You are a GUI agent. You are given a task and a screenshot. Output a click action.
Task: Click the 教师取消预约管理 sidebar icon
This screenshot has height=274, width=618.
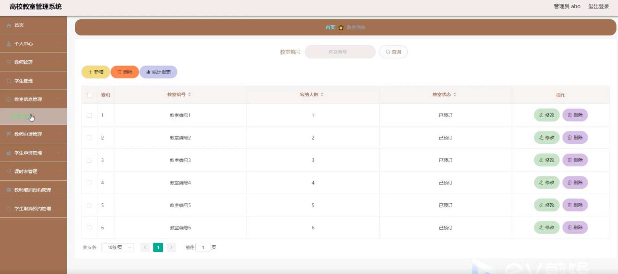coord(9,190)
